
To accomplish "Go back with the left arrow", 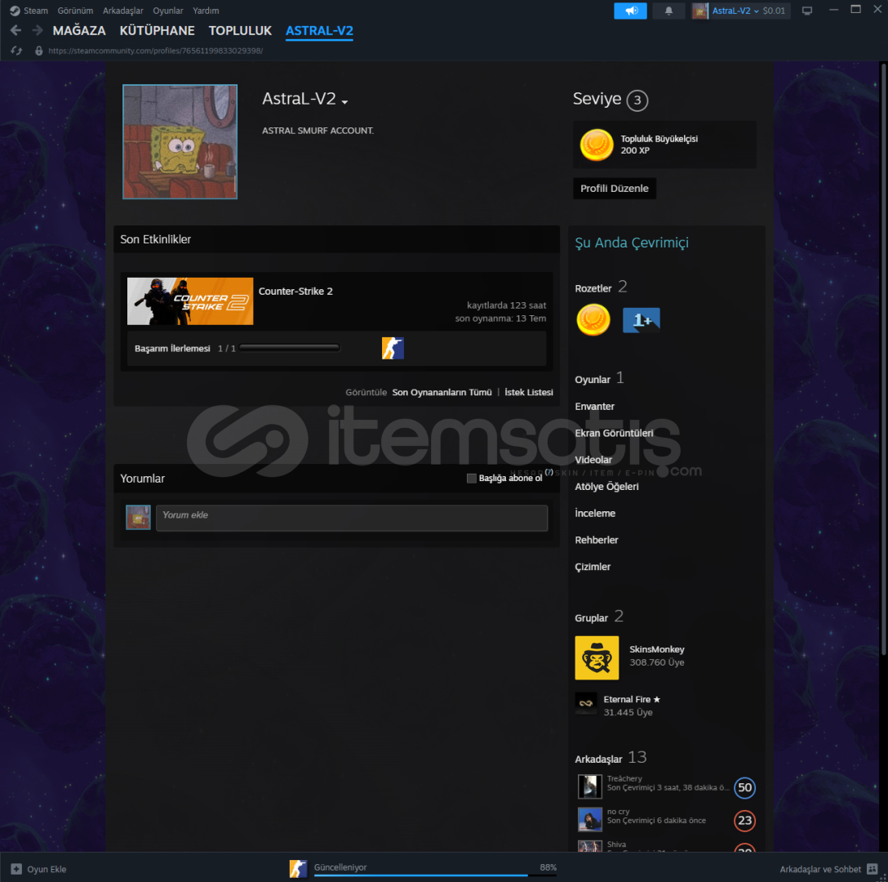I will [x=16, y=30].
